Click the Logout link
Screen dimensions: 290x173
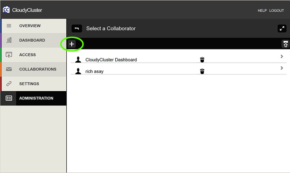276,10
